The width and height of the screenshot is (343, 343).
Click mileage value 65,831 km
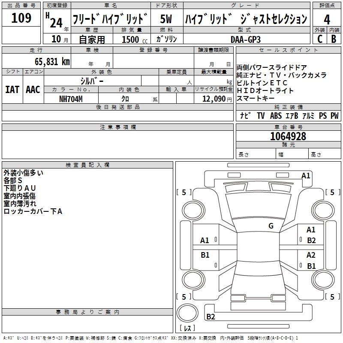52,62
